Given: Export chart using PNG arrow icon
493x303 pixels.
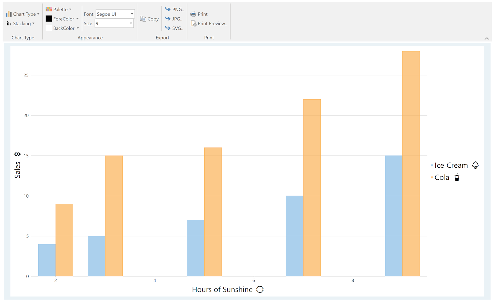Looking at the screenshot, I should click(168, 9).
